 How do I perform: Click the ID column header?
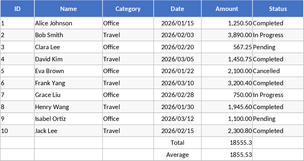point(17,9)
